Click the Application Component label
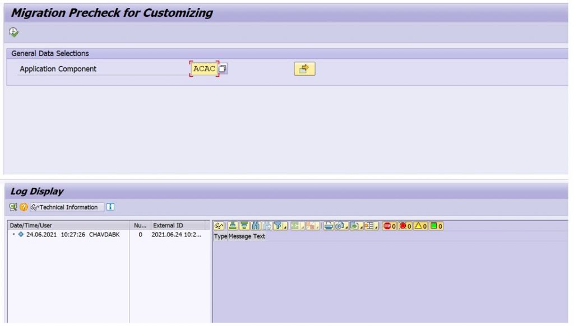The width and height of the screenshot is (574, 326). (x=58, y=69)
